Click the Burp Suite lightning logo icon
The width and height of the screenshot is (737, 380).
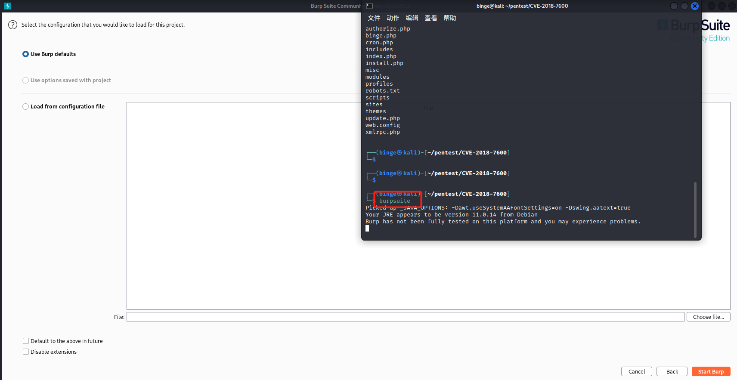pos(7,6)
